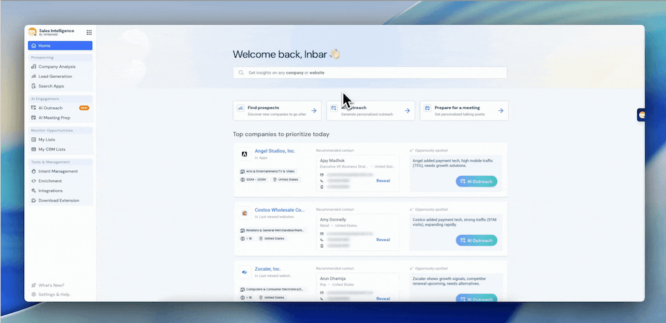Click the My Lists icon
666x323 pixels.
click(x=33, y=140)
